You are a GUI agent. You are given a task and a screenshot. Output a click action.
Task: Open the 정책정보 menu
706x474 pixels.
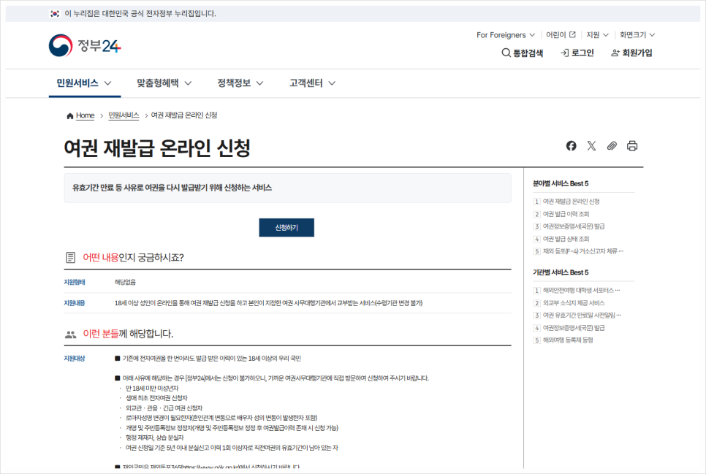pyautogui.click(x=234, y=83)
